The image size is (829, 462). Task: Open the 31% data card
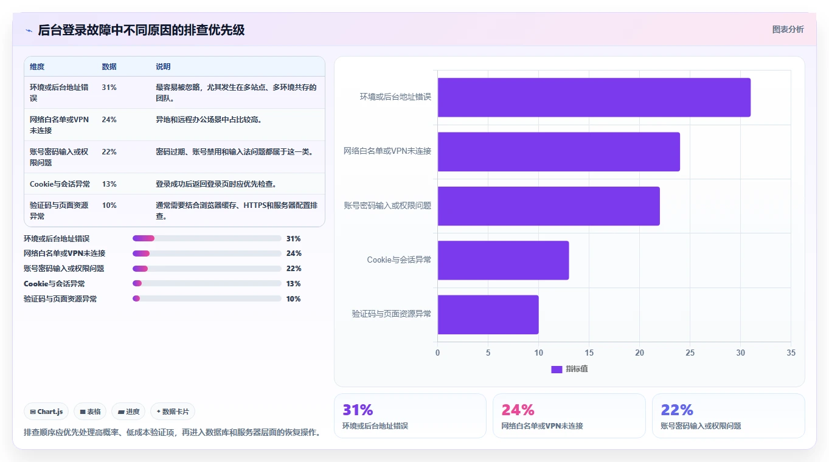[x=410, y=416]
